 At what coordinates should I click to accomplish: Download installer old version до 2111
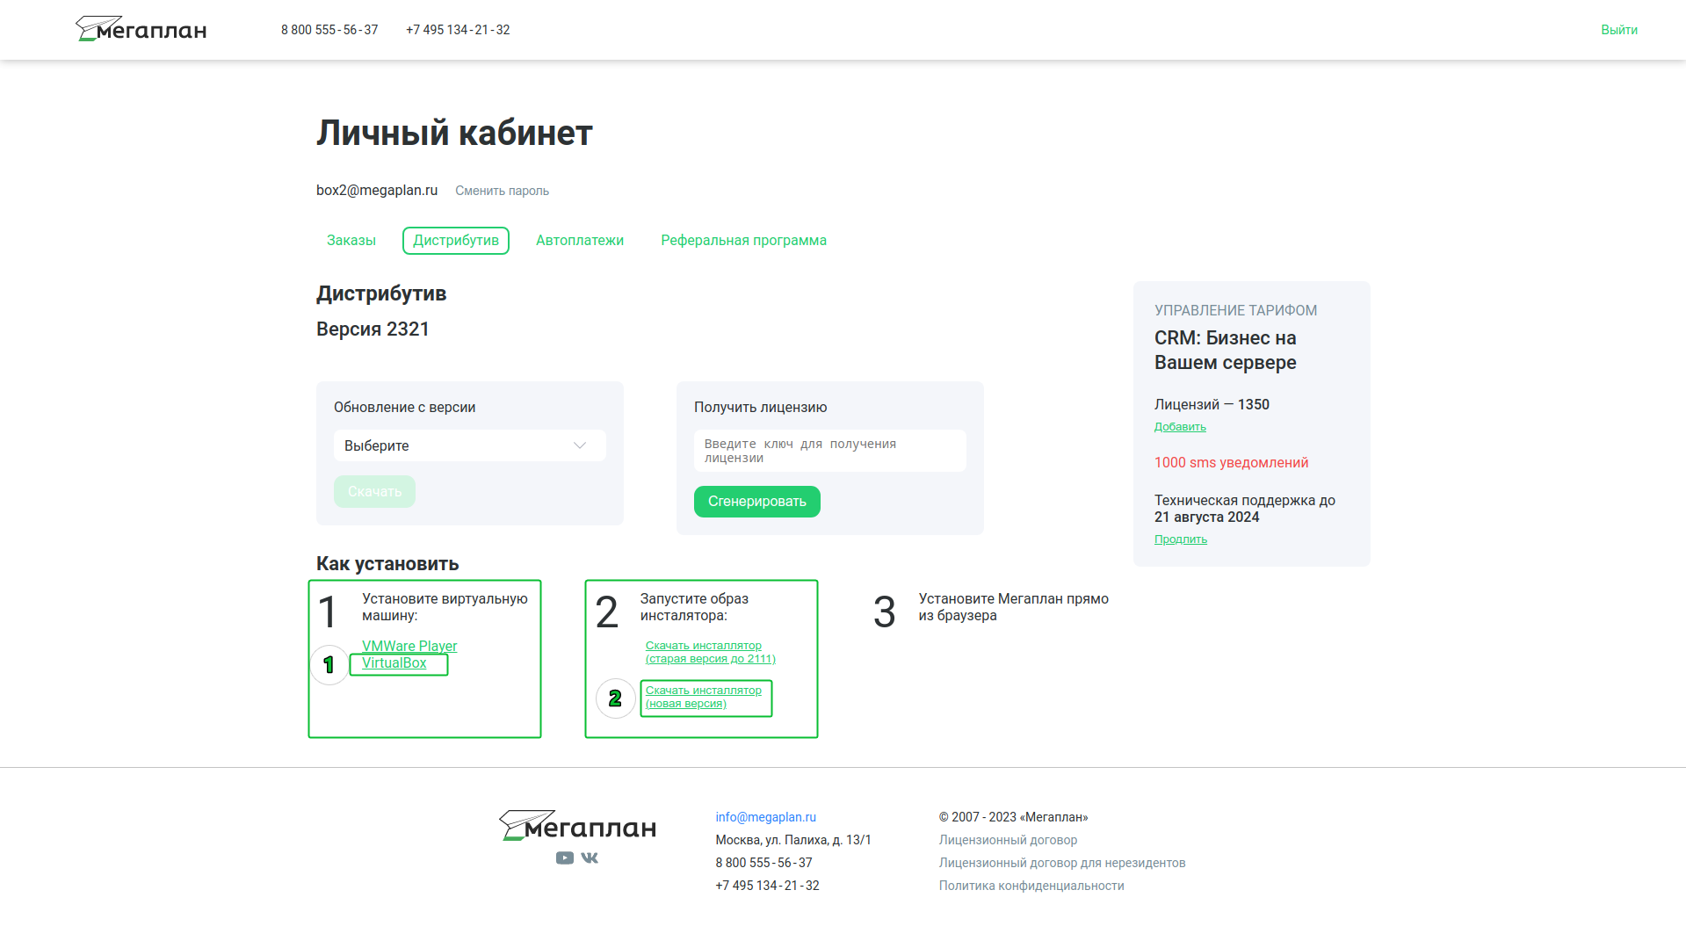coord(711,652)
